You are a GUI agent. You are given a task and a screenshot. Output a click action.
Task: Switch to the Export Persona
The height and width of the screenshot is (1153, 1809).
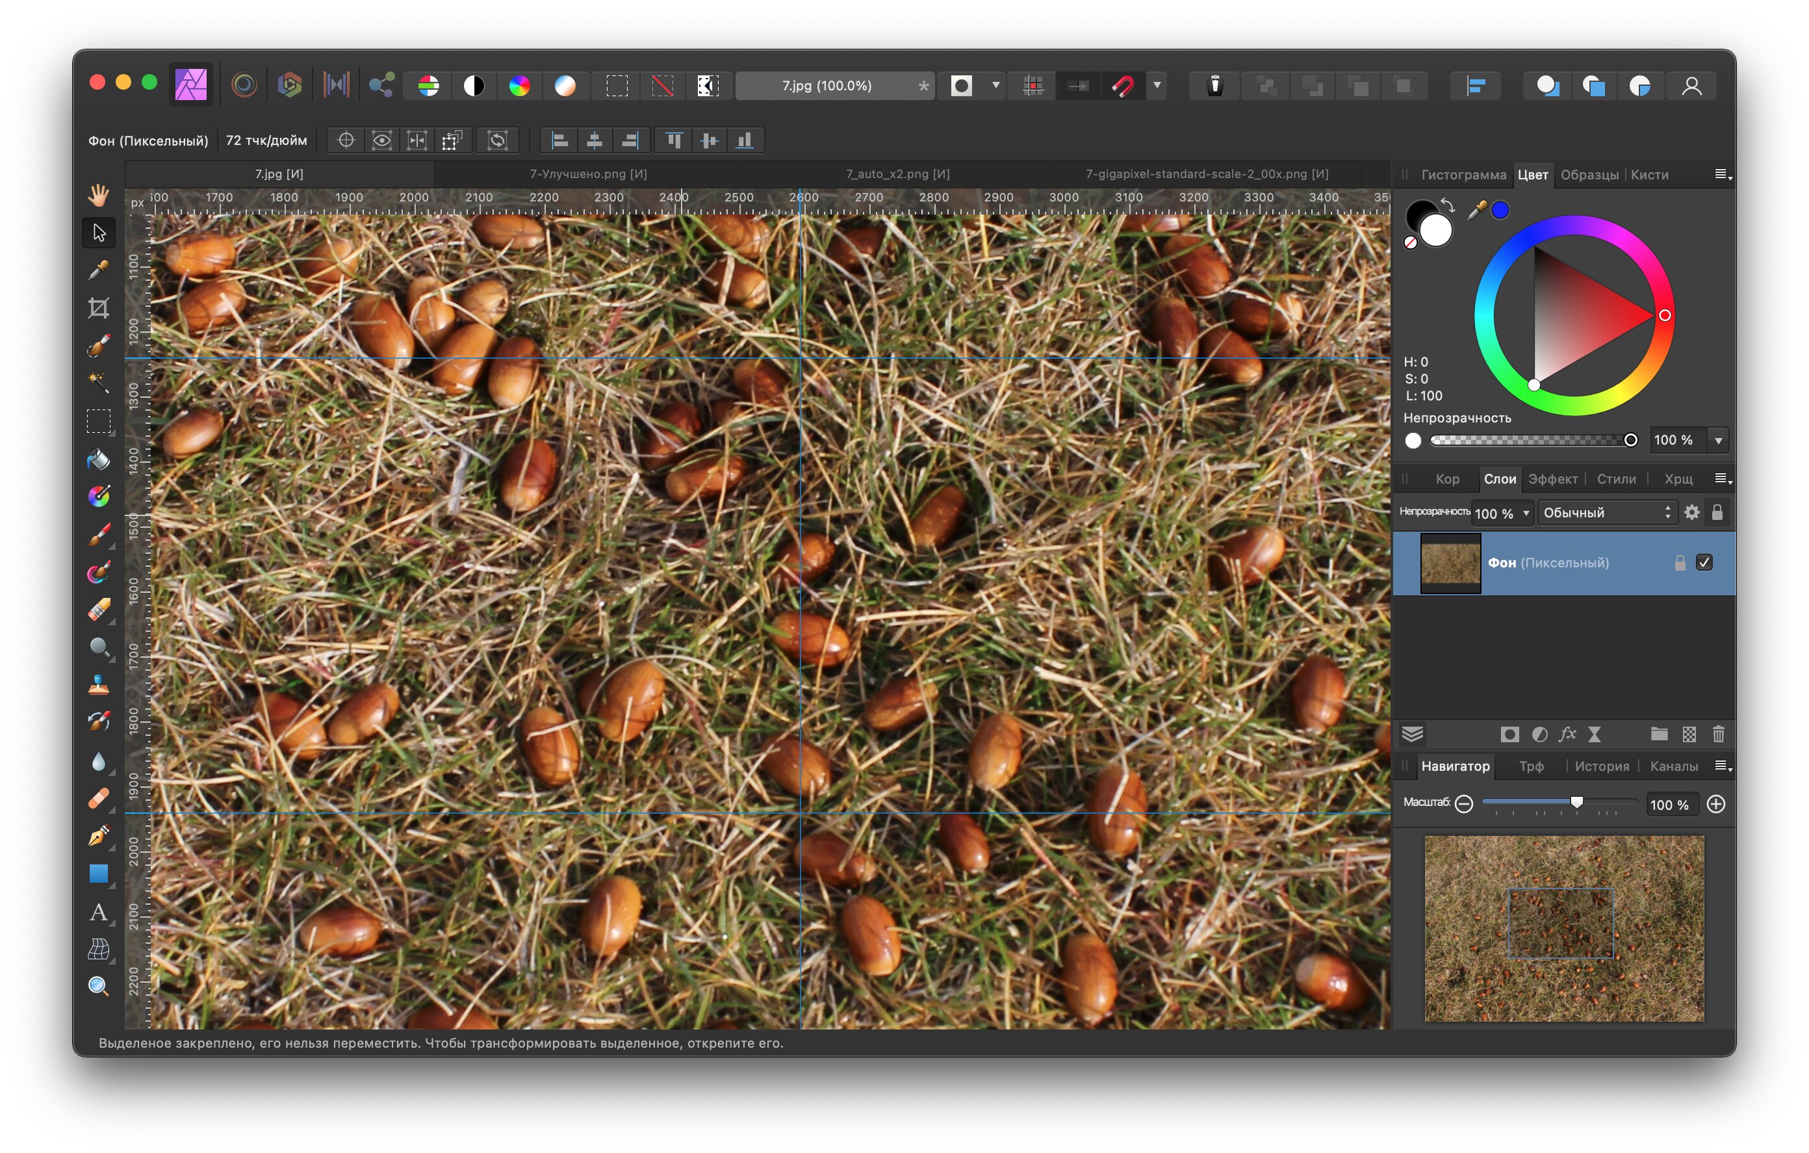(381, 85)
